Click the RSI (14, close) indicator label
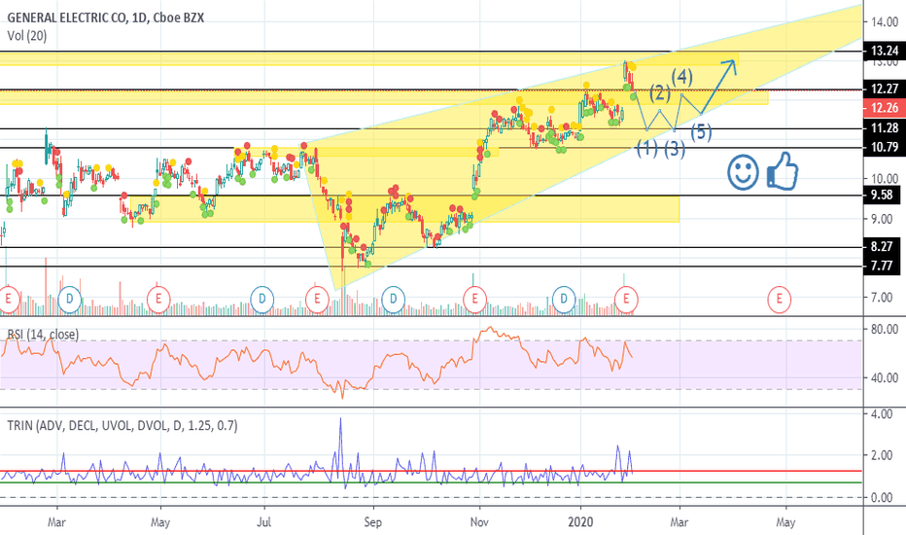The image size is (906, 535). click(x=43, y=335)
